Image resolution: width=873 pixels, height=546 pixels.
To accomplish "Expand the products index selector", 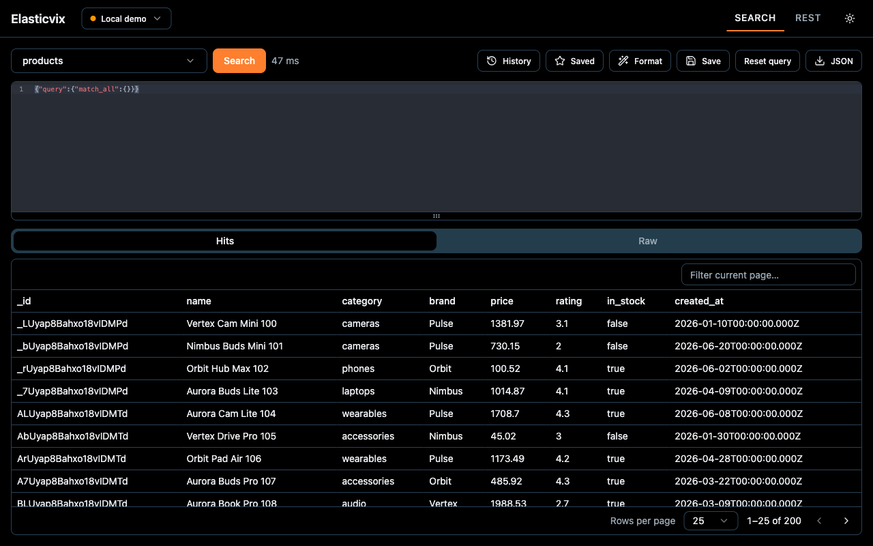I will tap(109, 61).
